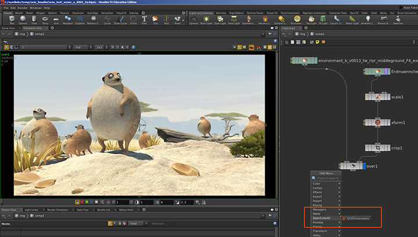Expand the Color submenu in TAB menu

[326, 184]
